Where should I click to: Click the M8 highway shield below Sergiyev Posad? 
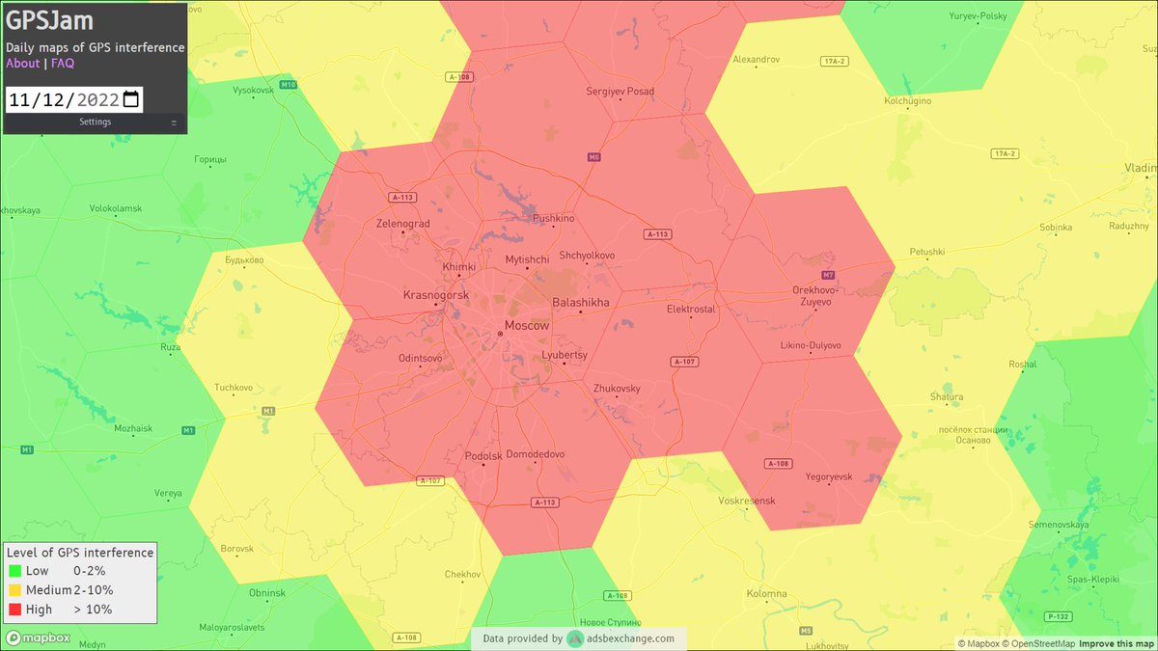pyautogui.click(x=593, y=156)
